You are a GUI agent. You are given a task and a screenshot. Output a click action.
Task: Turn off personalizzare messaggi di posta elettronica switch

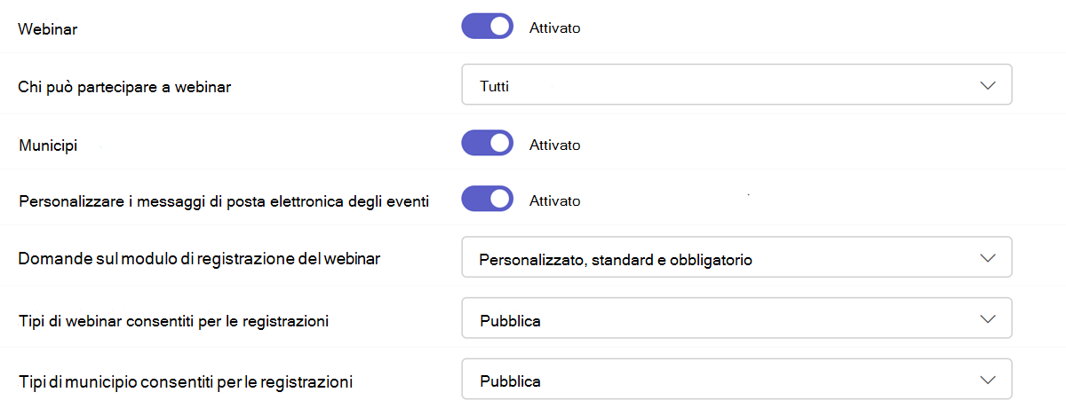coord(487,200)
